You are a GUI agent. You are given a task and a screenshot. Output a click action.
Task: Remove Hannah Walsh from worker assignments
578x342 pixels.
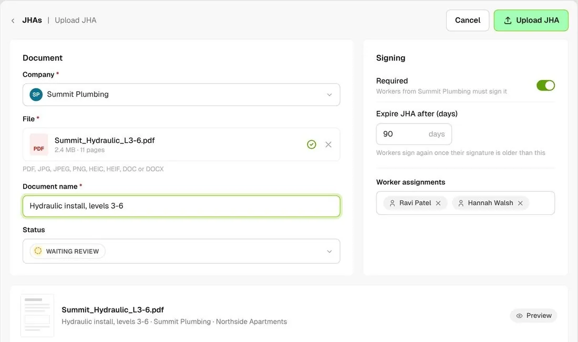(x=521, y=203)
